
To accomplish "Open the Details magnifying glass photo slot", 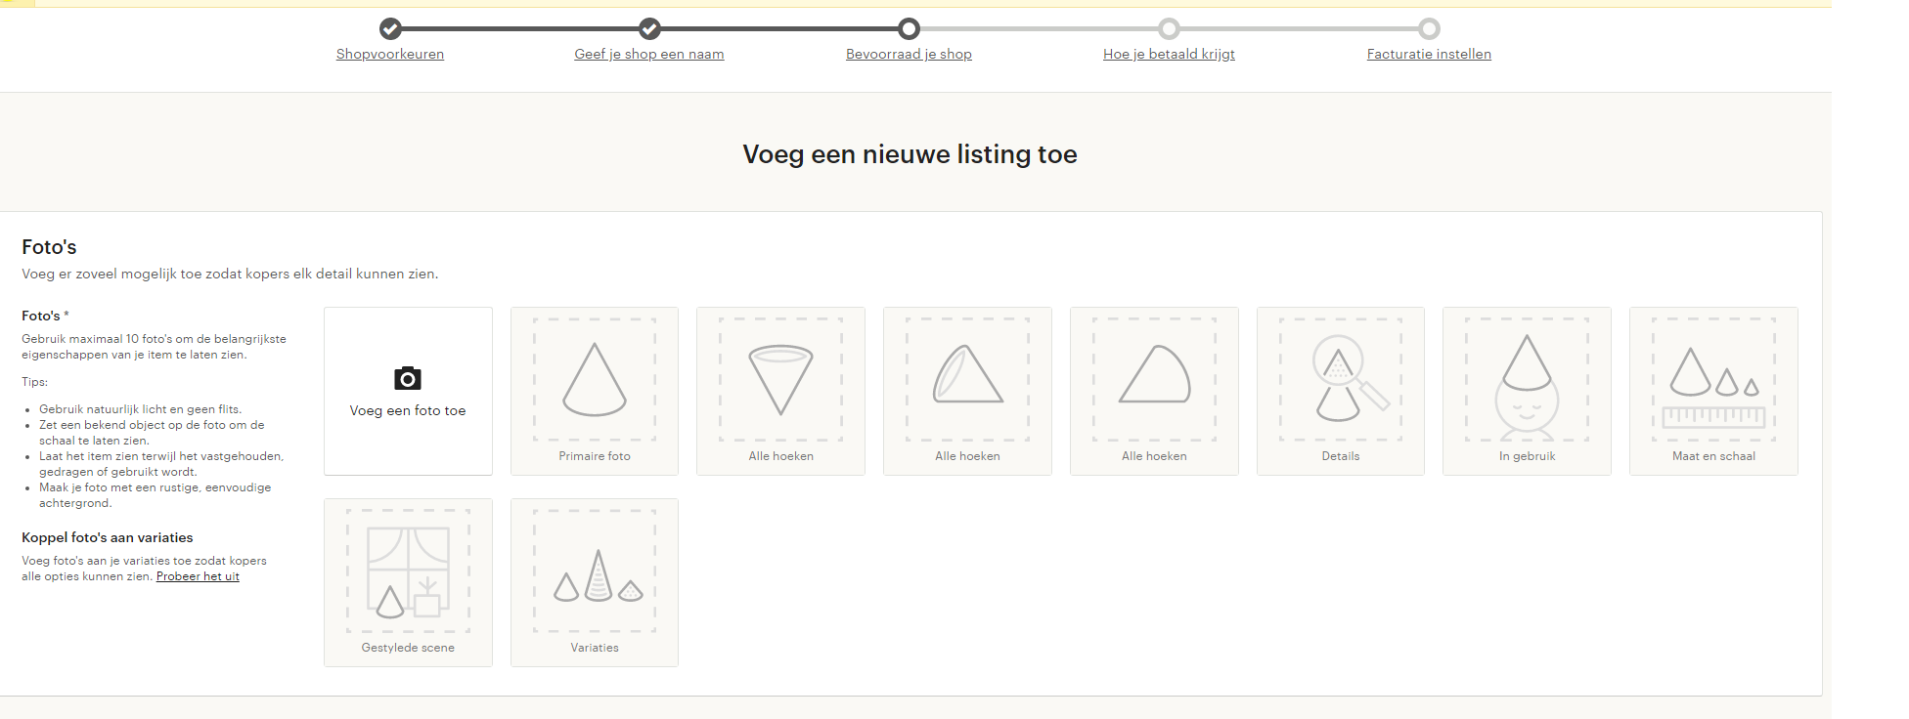I will click(x=1341, y=391).
